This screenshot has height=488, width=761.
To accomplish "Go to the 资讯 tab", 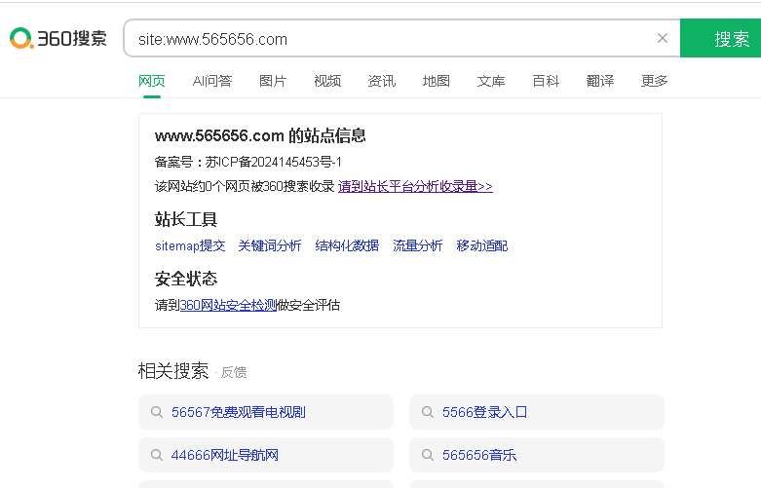I will [x=381, y=81].
